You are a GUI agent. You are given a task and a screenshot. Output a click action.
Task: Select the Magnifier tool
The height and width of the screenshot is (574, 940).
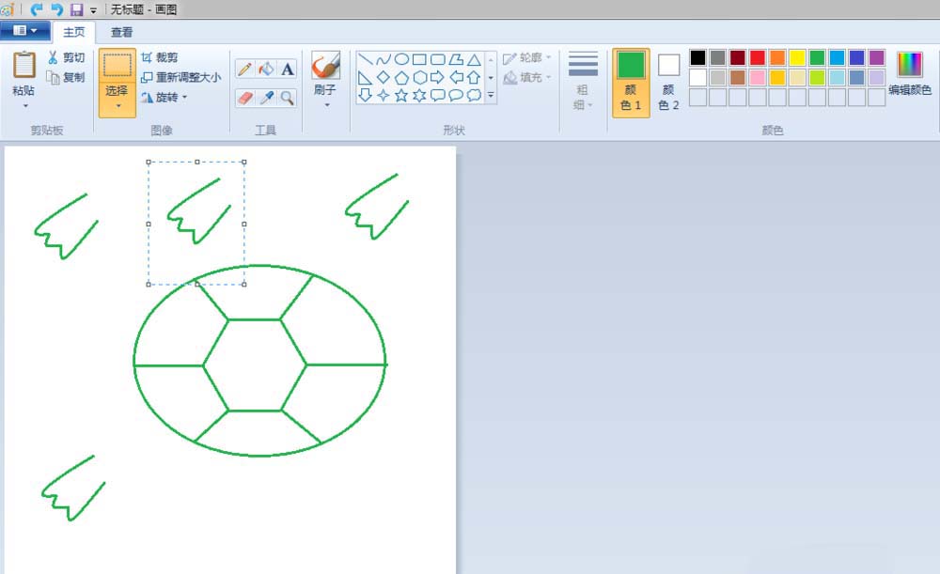288,98
